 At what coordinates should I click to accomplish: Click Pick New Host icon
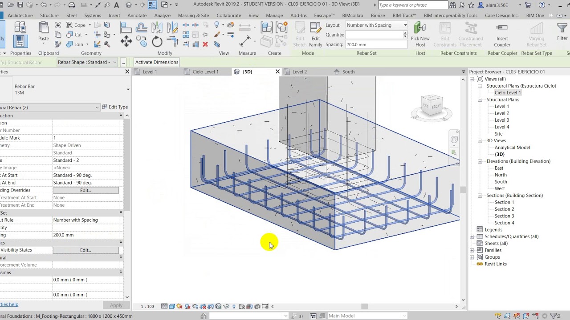click(420, 28)
